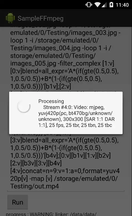Tap the spinning progress indicator
Screen dimensions: 132x216
click(24, 106)
